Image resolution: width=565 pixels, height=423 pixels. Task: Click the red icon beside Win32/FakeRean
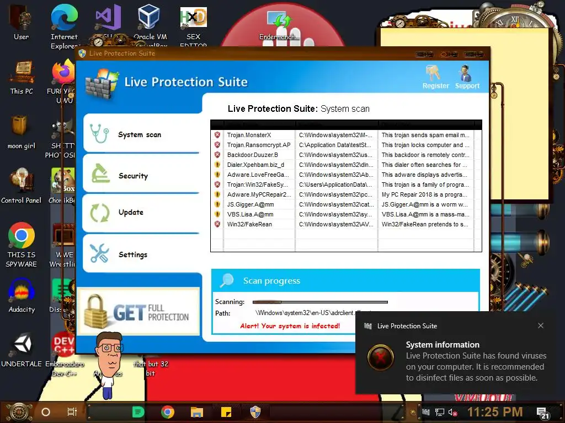click(217, 224)
